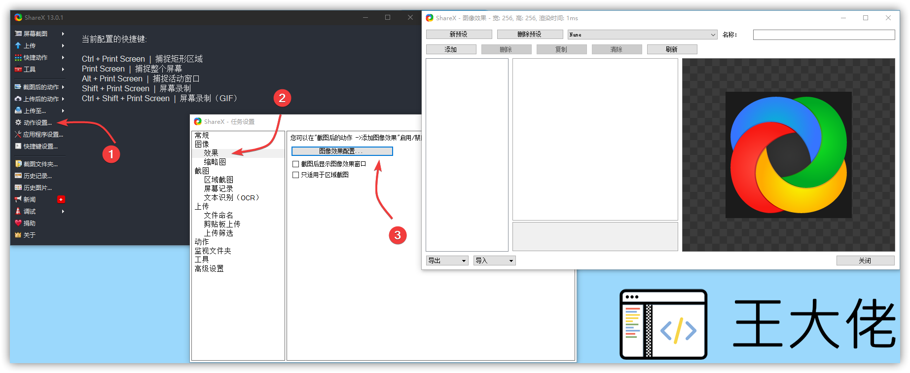Click the 新预设 button
Image resolution: width=910 pixels, height=373 pixels.
[459, 34]
